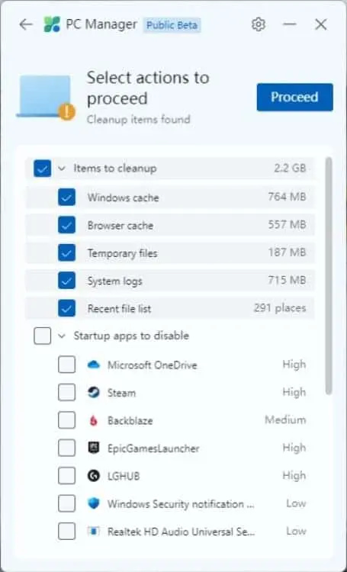Collapse the Items to cleanup section
Screen dimensions: 347x572
click(62, 169)
